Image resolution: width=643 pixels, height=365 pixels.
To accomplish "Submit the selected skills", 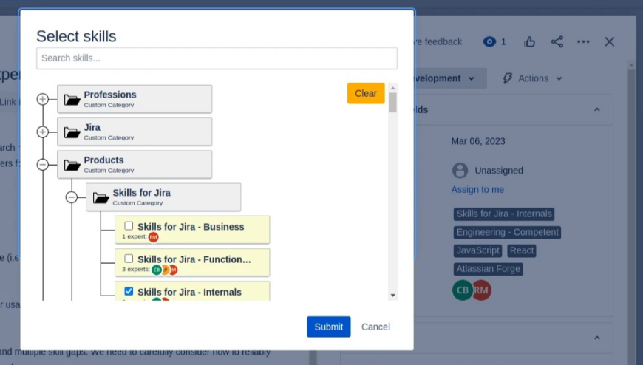I will point(328,327).
